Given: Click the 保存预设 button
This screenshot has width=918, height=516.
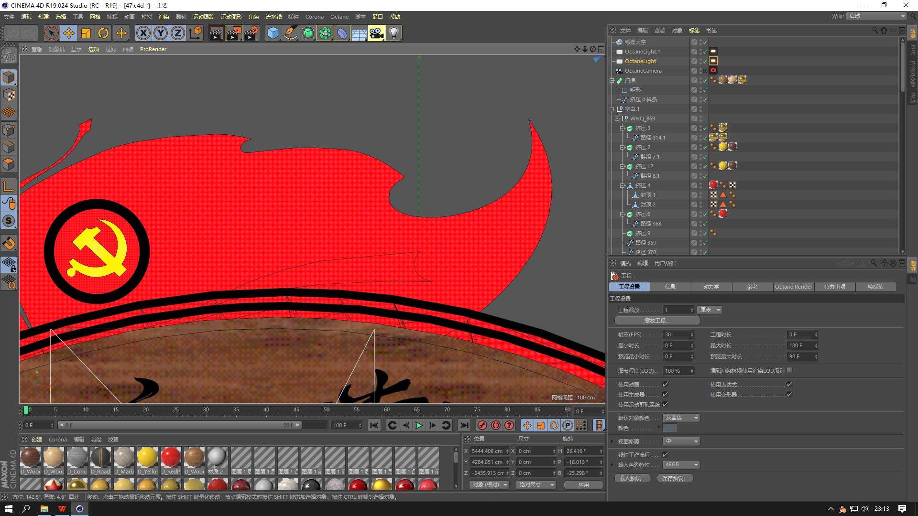Looking at the screenshot, I should 675,478.
